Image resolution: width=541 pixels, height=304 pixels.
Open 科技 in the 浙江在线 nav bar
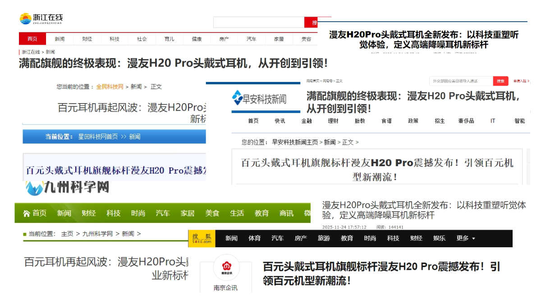[115, 39]
